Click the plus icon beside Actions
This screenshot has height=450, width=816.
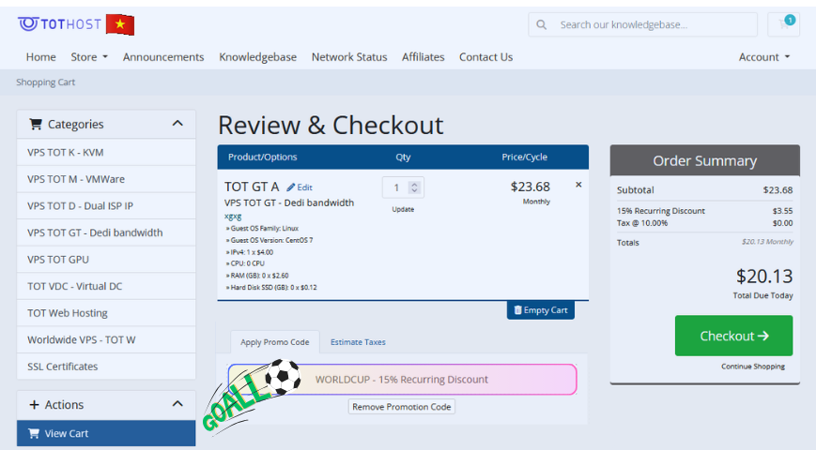click(35, 404)
